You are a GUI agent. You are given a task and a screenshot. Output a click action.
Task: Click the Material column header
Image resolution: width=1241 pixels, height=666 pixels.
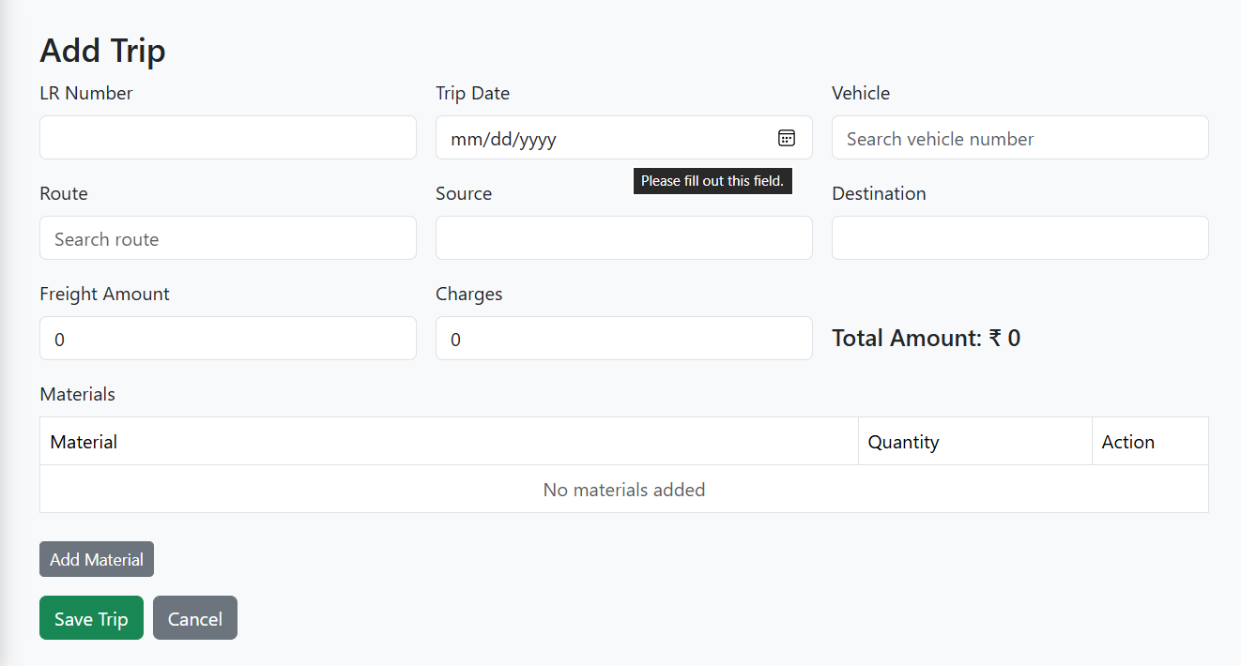pos(449,442)
